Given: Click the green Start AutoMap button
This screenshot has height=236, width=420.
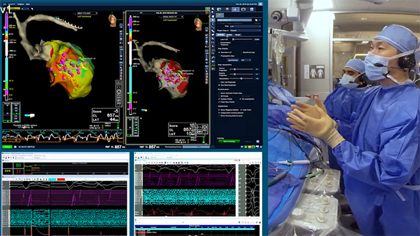Looking at the screenshot, I should coord(229,142).
